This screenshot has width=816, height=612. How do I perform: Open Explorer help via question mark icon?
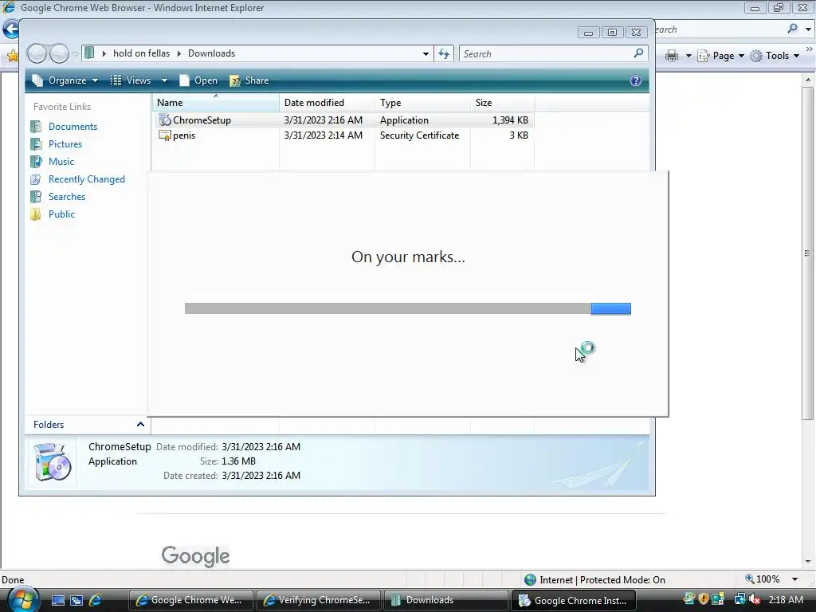(x=635, y=80)
